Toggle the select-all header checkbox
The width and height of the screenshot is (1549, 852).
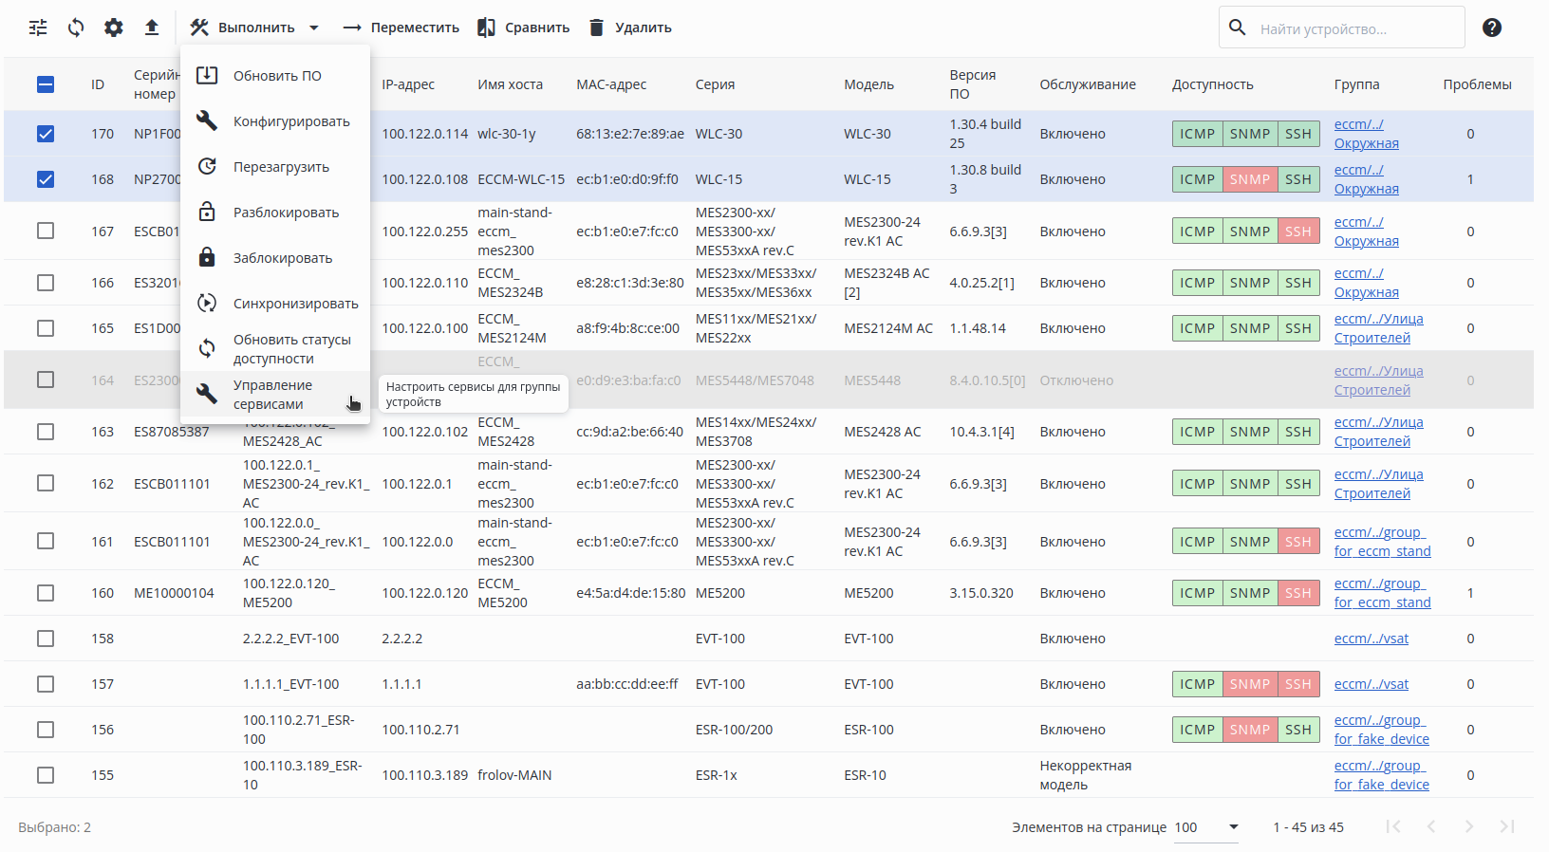46,84
